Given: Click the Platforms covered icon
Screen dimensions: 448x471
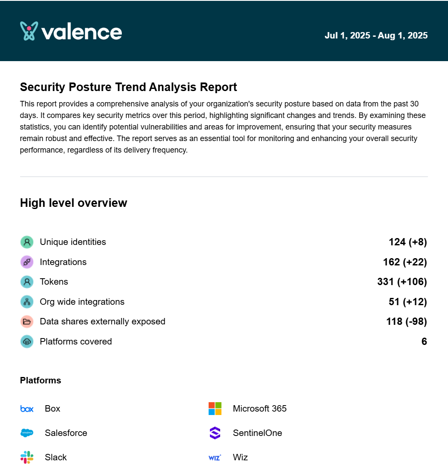Looking at the screenshot, I should click(x=27, y=341).
